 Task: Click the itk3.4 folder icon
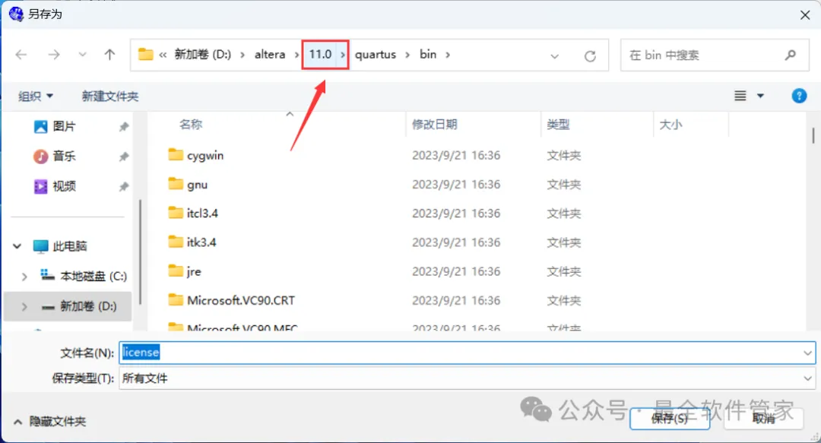pos(176,242)
